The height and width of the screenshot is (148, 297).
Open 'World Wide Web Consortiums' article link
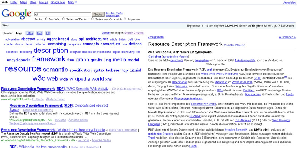[x=219, y=74]
